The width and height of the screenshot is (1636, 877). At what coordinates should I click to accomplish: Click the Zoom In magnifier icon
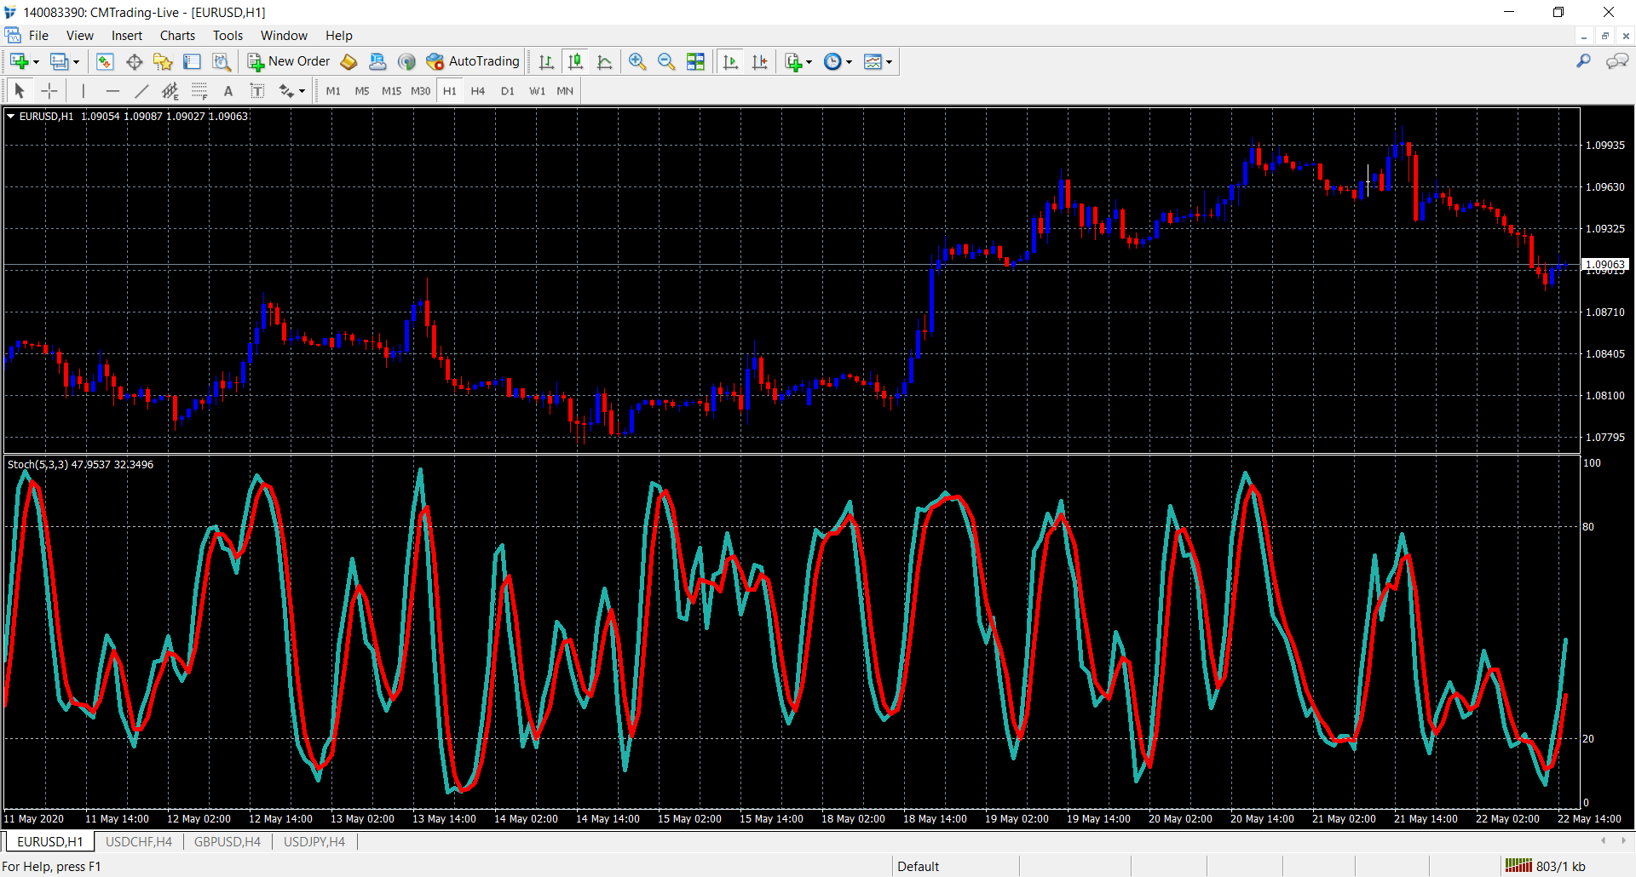pyautogui.click(x=637, y=61)
